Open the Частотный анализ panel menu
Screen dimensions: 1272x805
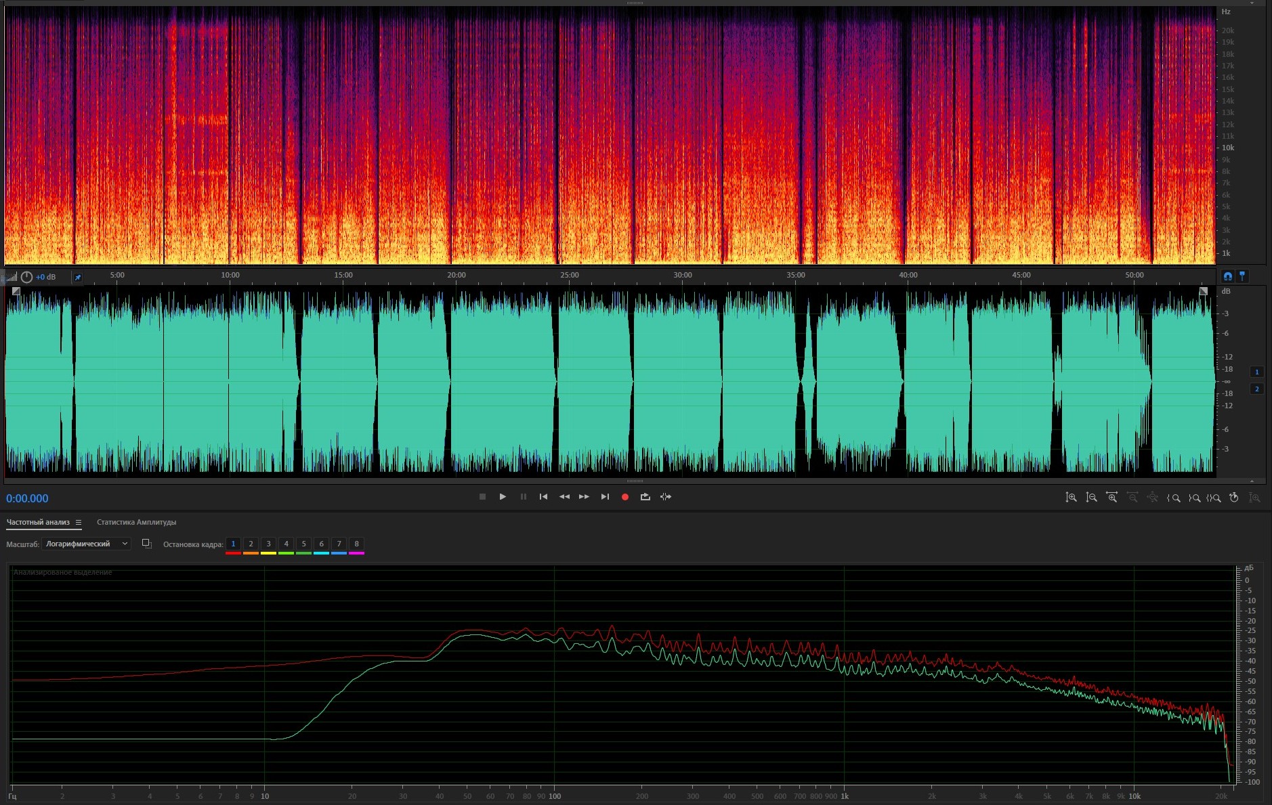pos(79,522)
